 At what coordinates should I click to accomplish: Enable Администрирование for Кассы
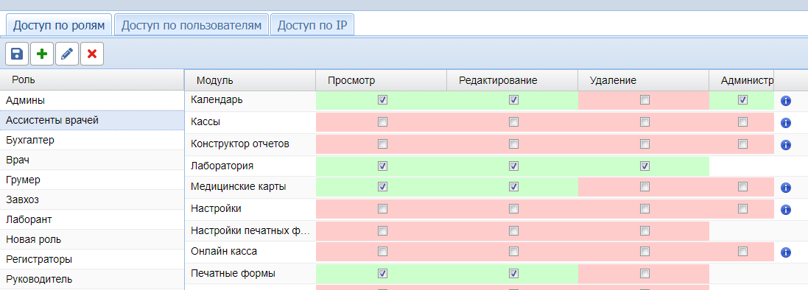pyautogui.click(x=742, y=122)
